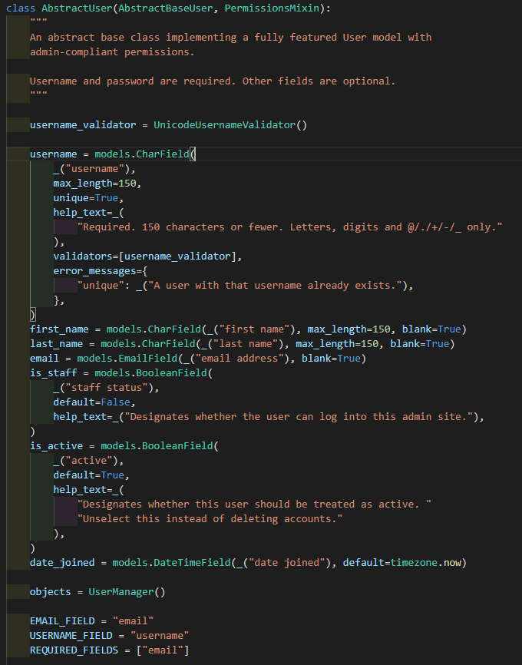Click docstring line 'Username and password are required'

tap(213, 81)
